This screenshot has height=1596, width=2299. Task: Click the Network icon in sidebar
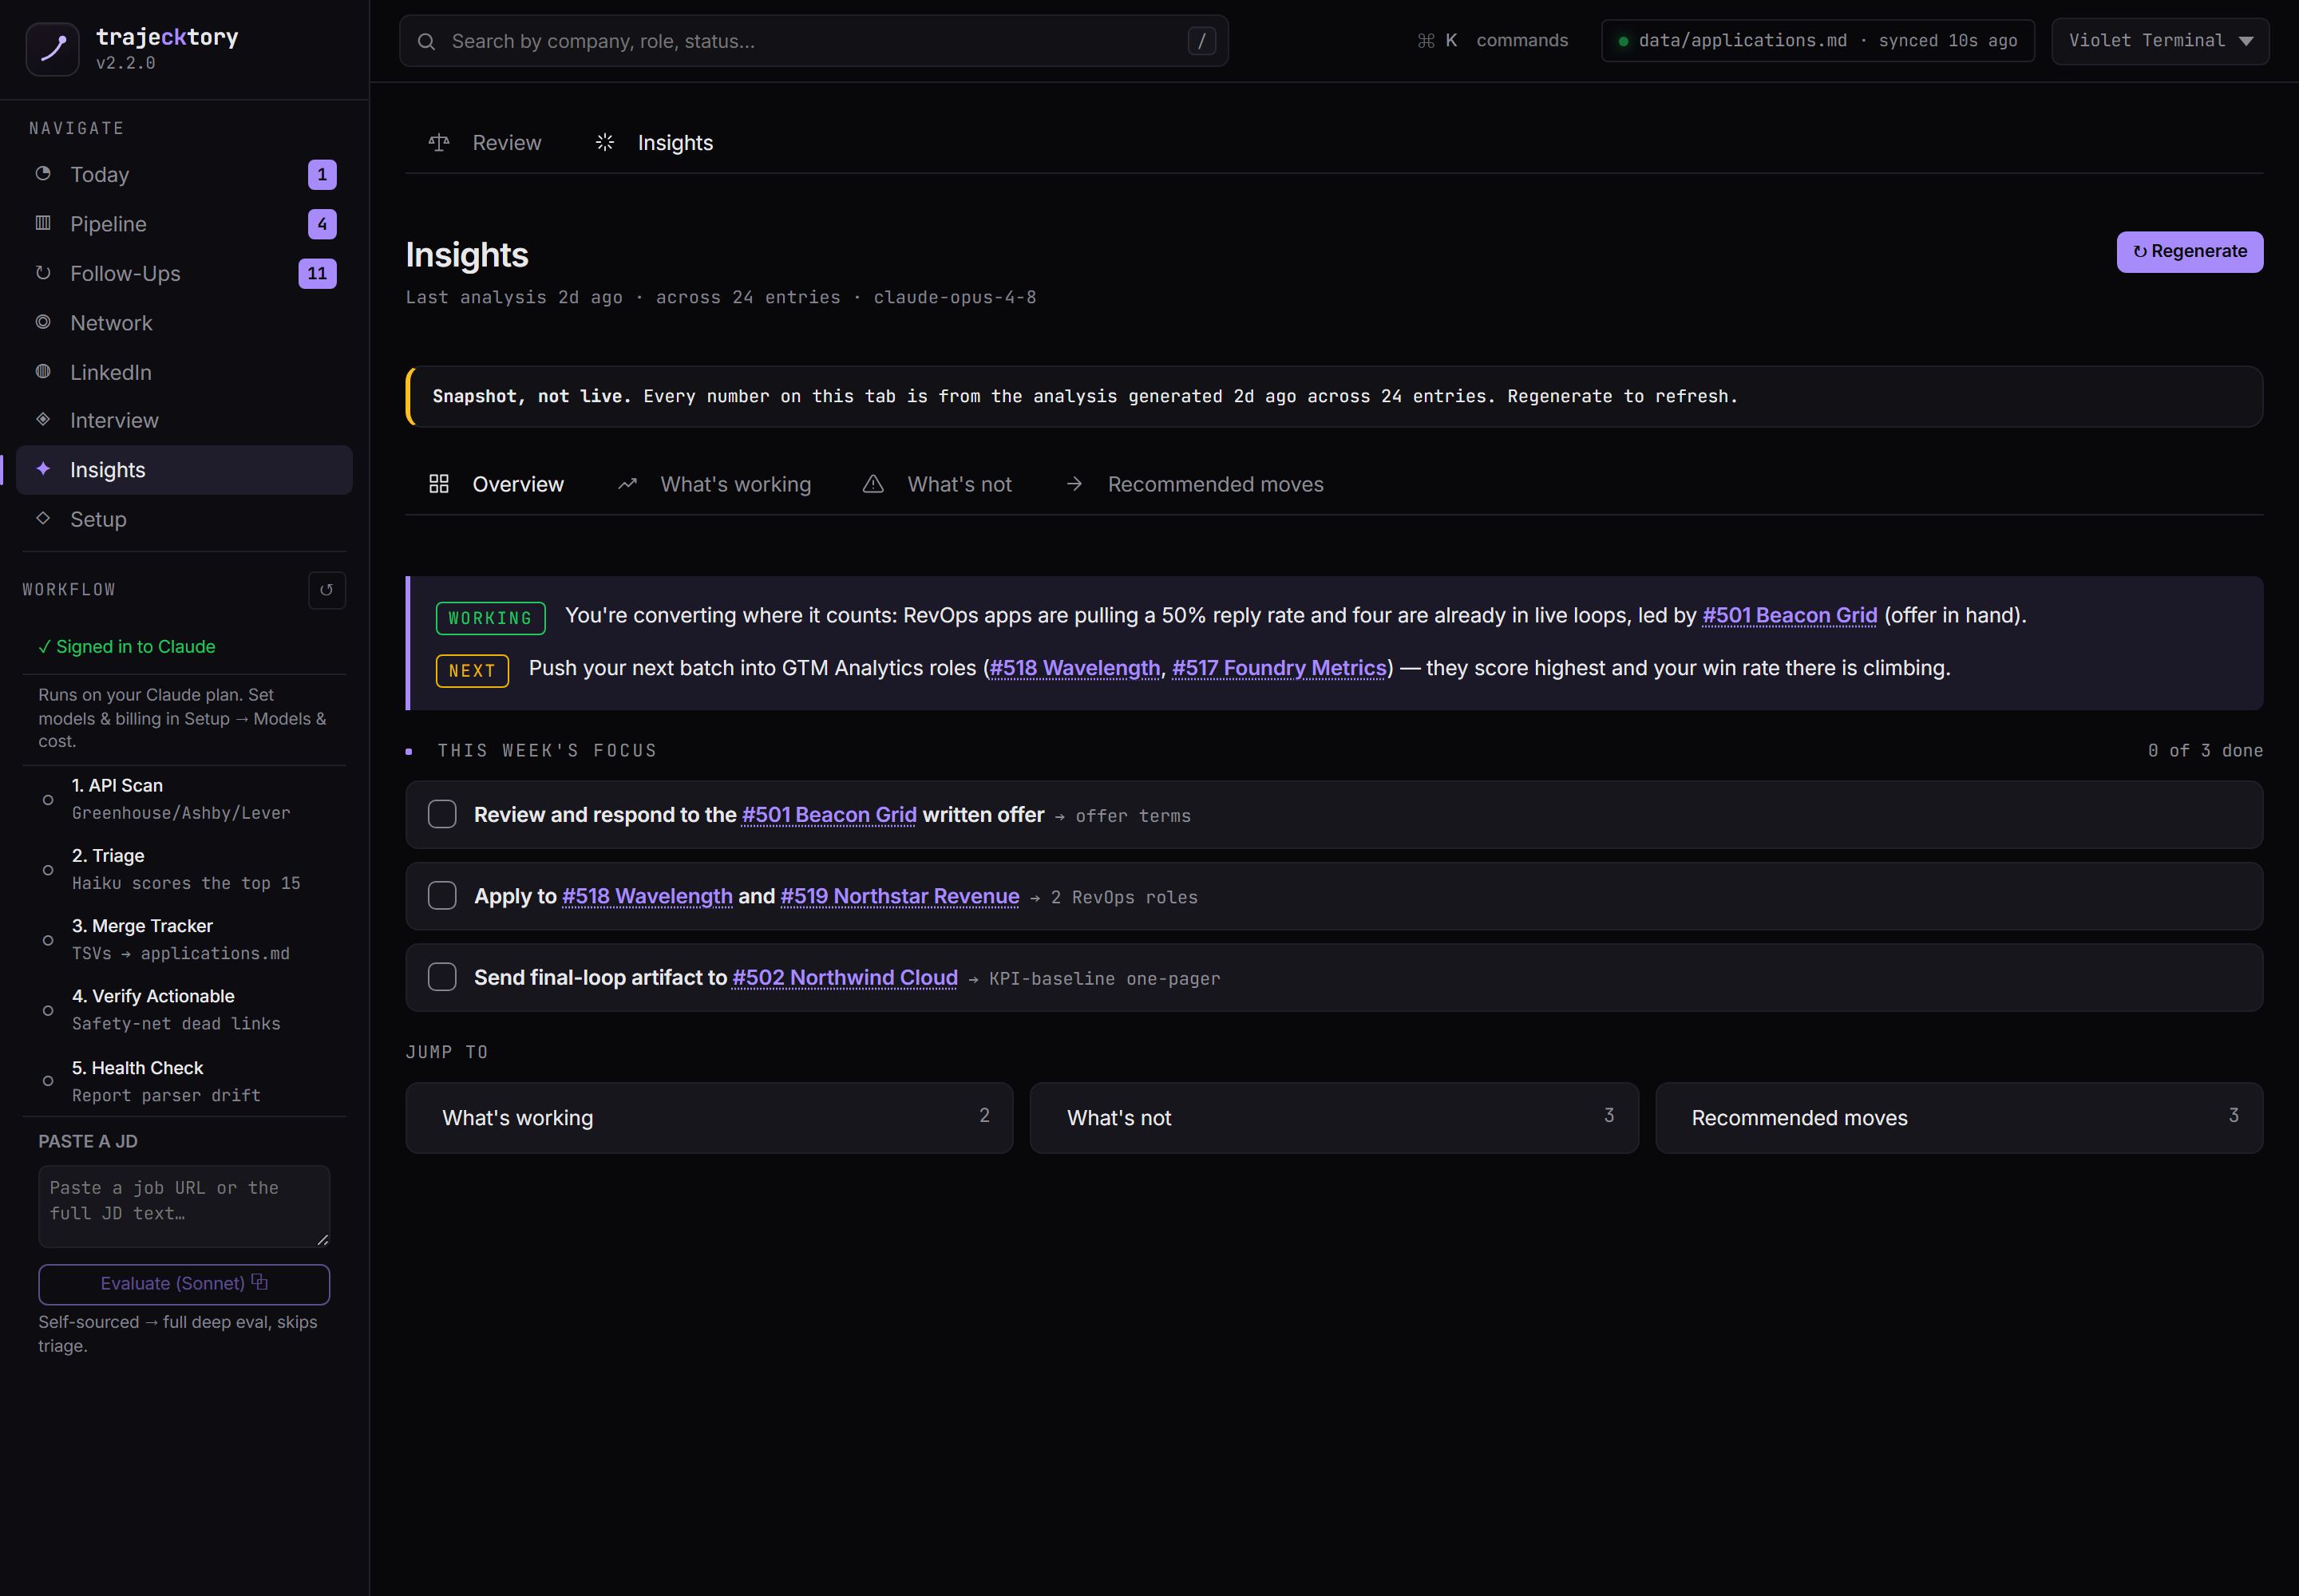coord(43,322)
